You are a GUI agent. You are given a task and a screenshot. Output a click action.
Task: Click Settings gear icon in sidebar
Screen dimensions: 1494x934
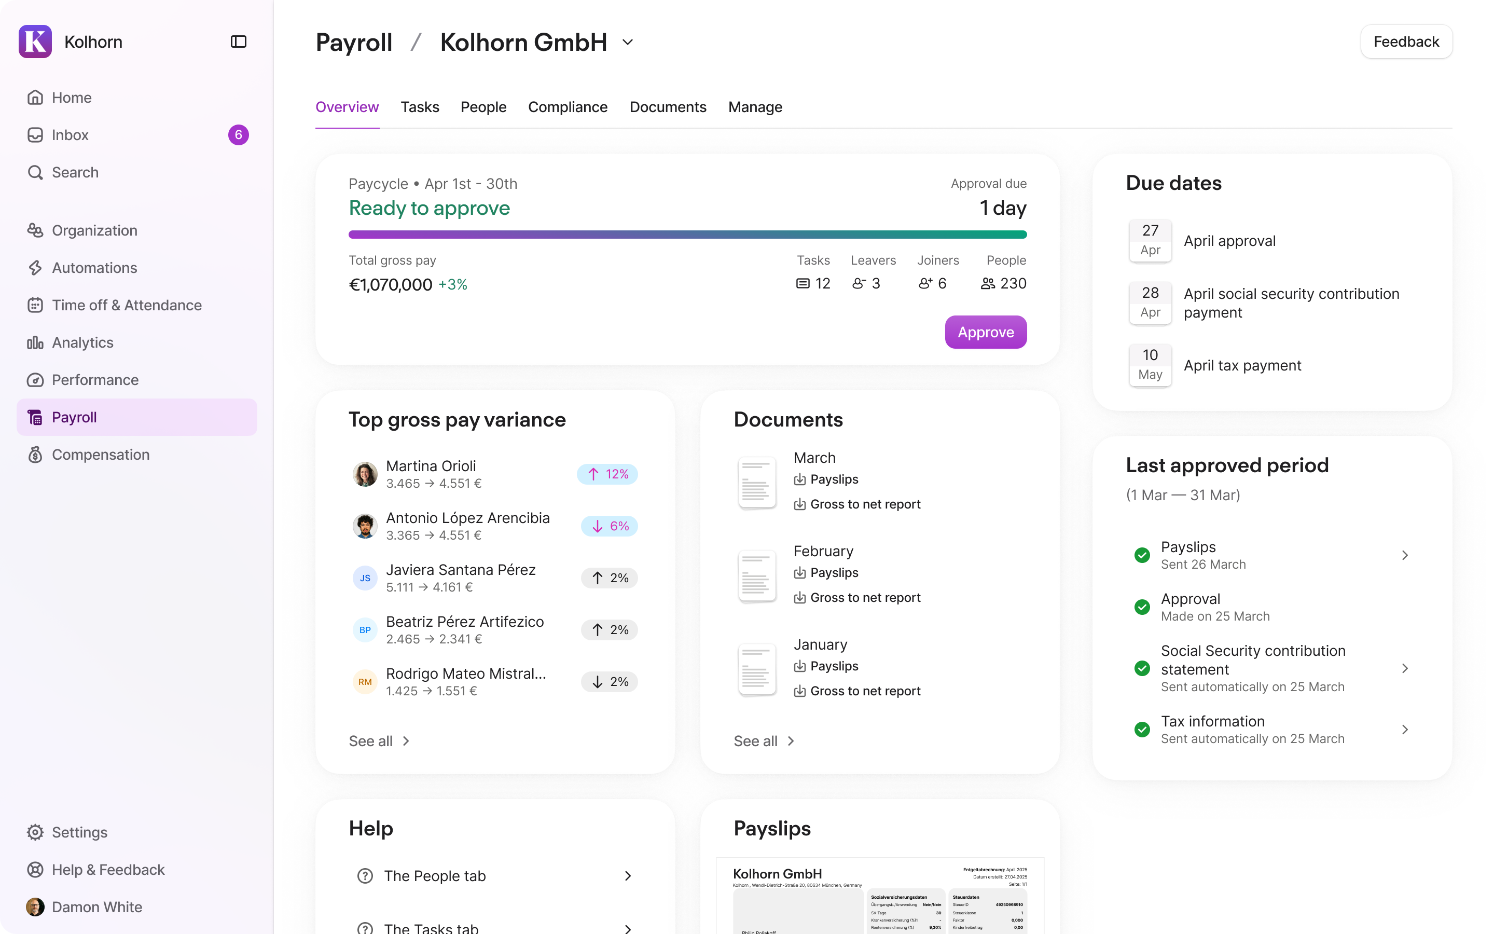35,832
